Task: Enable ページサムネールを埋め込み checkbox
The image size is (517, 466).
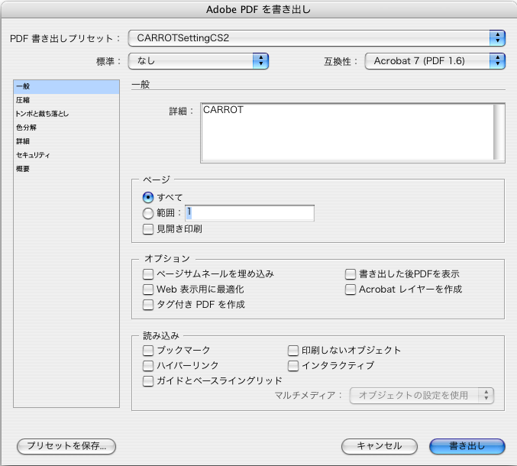Action: pyautogui.click(x=148, y=274)
